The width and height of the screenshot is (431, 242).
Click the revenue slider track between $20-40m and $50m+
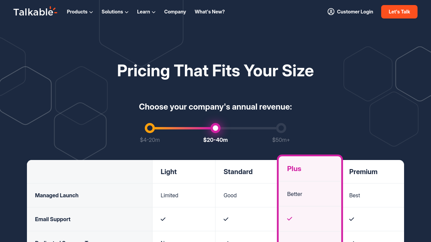point(248,128)
